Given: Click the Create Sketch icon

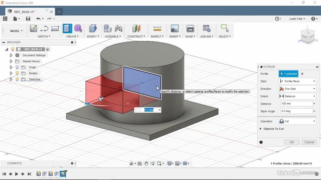Looking at the screenshot, I should coord(33,28).
